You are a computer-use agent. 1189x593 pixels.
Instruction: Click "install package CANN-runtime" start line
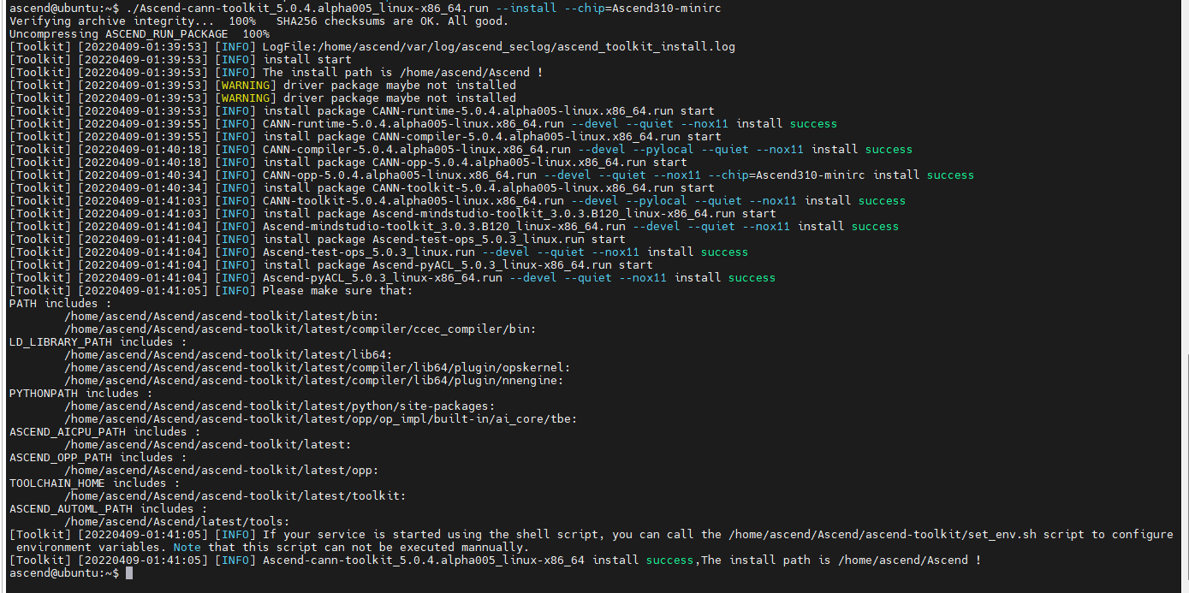488,110
